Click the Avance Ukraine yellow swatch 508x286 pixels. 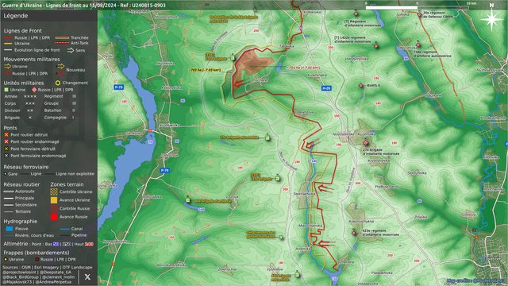pyautogui.click(x=54, y=200)
